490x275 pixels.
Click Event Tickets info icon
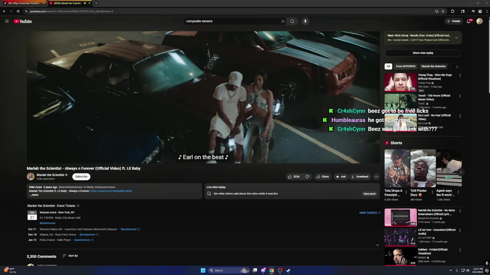pos(78,206)
